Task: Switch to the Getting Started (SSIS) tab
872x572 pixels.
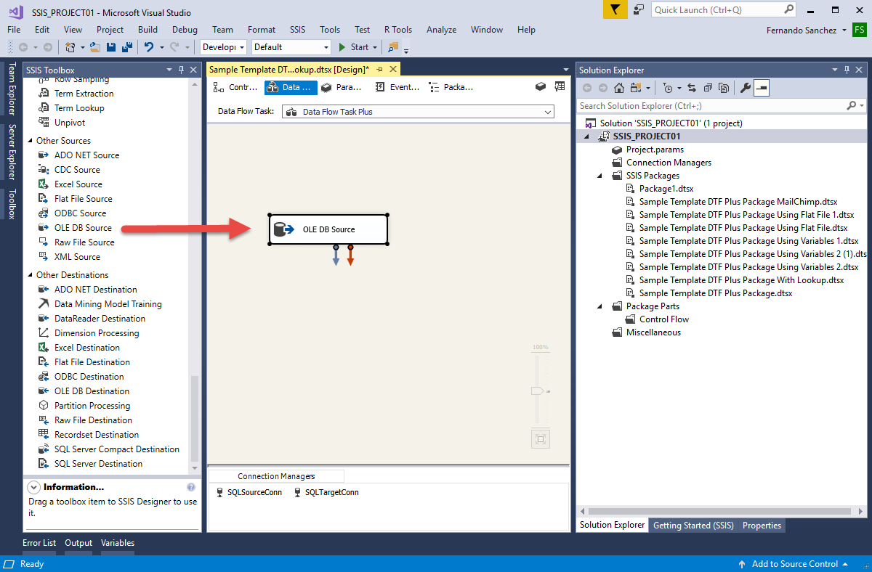Action: (x=693, y=526)
